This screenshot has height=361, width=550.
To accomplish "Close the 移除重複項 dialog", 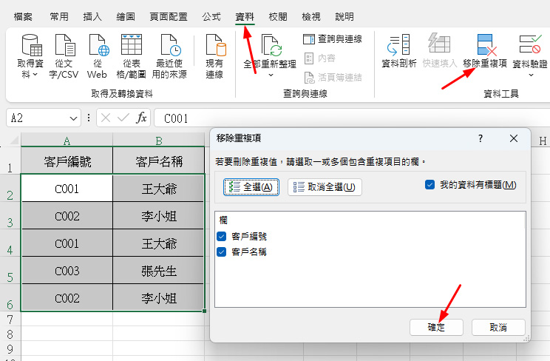I will (514, 138).
